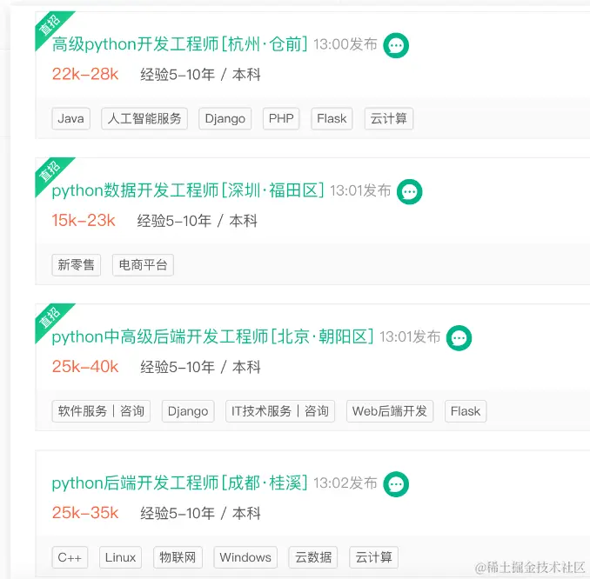The height and width of the screenshot is (579, 590).
Task: Click the 25k–35k salary text
Action: pos(85,513)
